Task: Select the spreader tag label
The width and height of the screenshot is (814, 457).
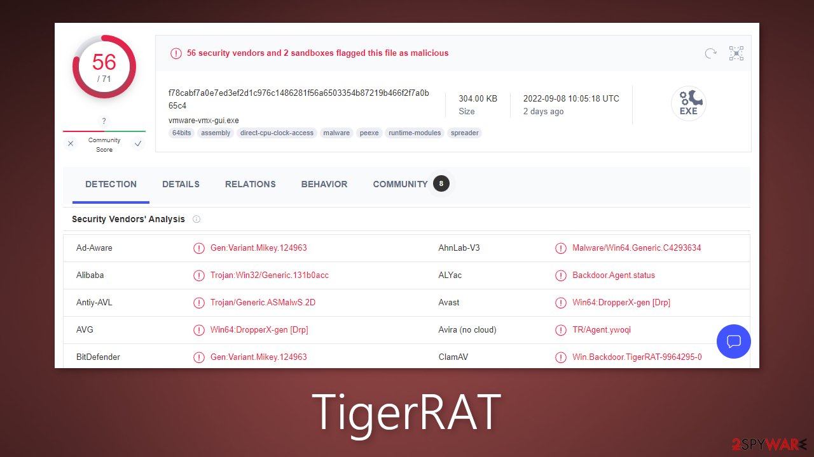Action: tap(465, 133)
